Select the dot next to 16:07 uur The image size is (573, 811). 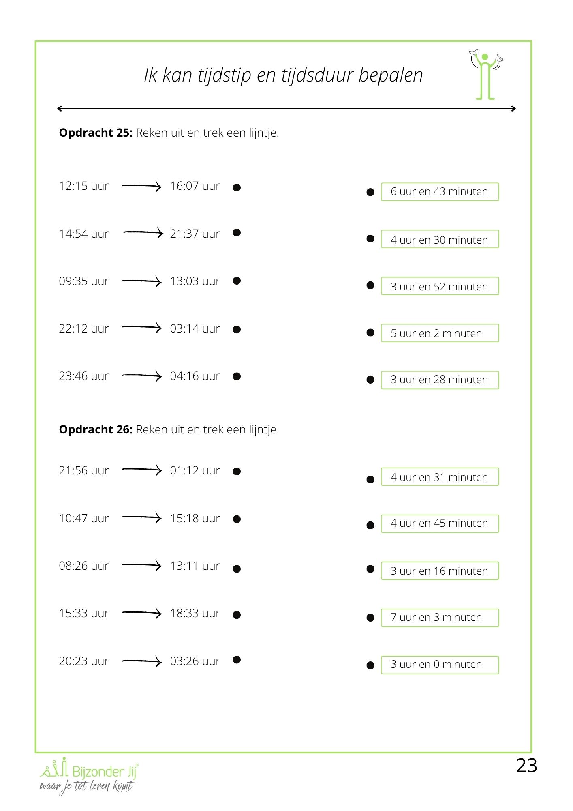237,187
